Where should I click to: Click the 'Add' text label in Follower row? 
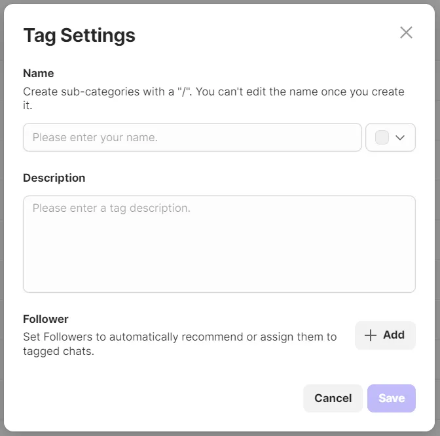394,335
